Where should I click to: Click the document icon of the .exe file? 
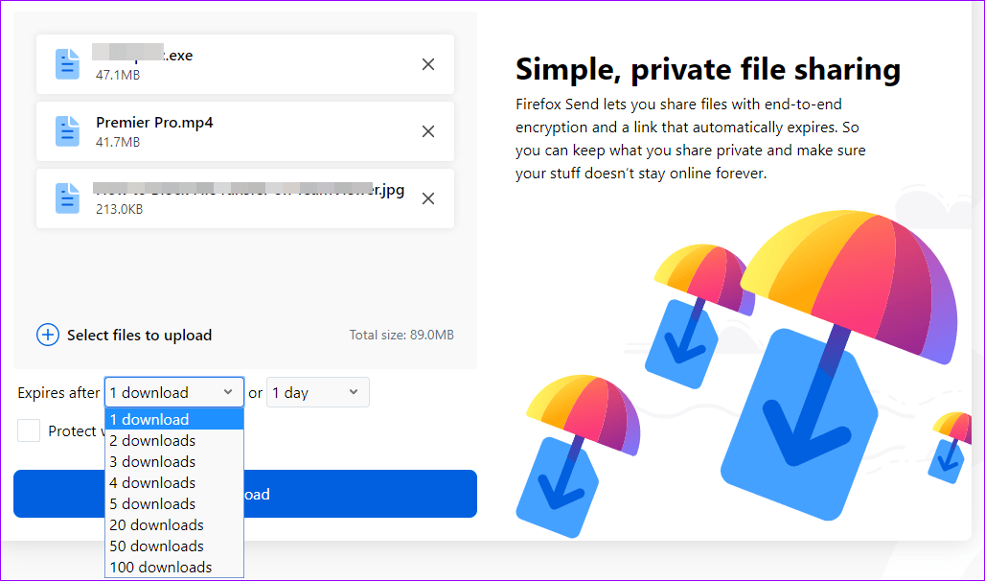(x=67, y=64)
